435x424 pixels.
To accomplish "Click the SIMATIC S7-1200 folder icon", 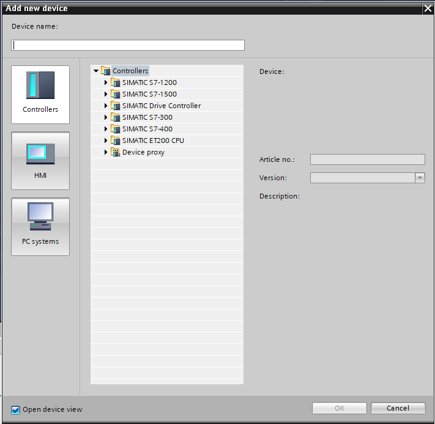I will pos(116,82).
